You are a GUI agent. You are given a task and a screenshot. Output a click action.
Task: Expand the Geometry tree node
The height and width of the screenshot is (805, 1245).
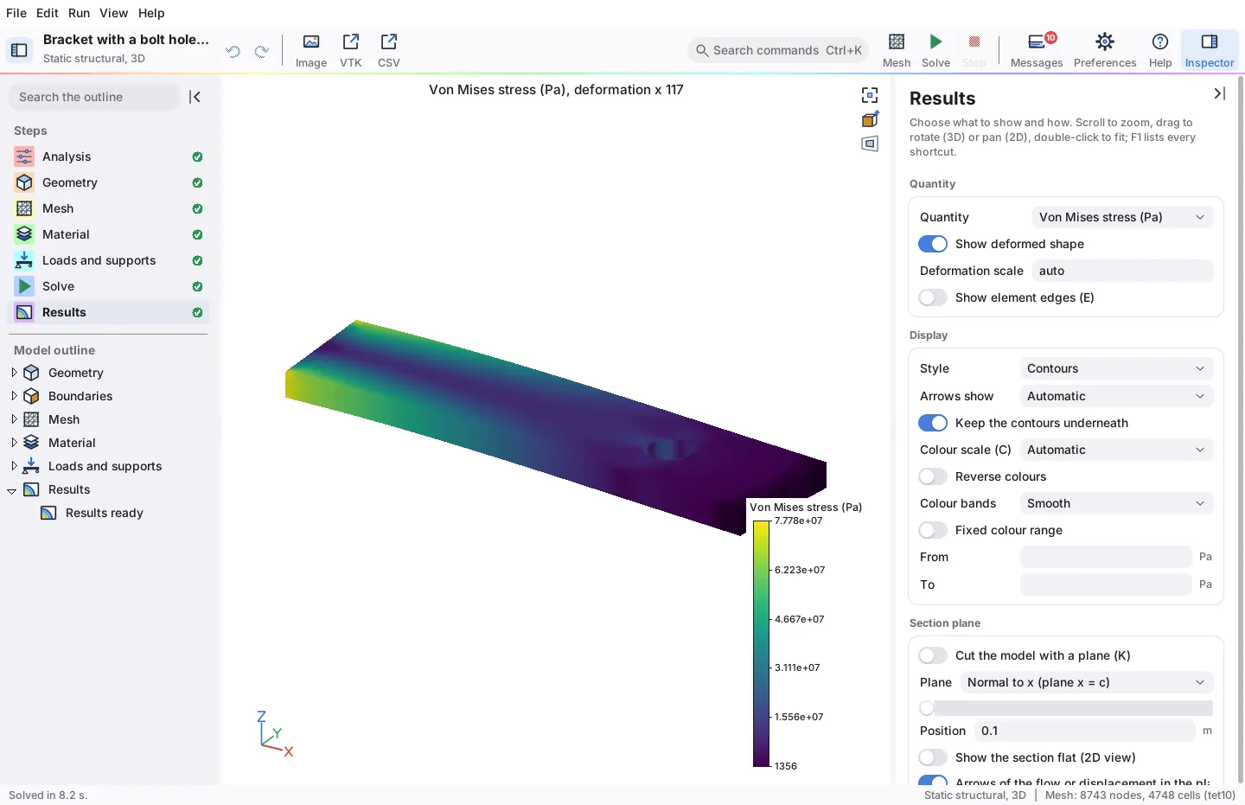(x=14, y=373)
